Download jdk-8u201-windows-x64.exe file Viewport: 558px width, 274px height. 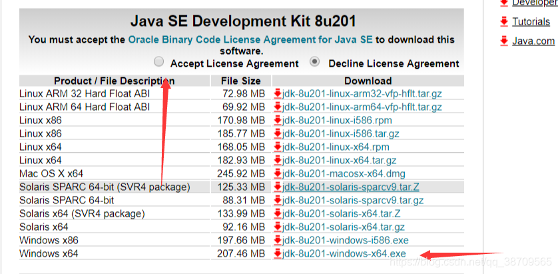(x=344, y=254)
